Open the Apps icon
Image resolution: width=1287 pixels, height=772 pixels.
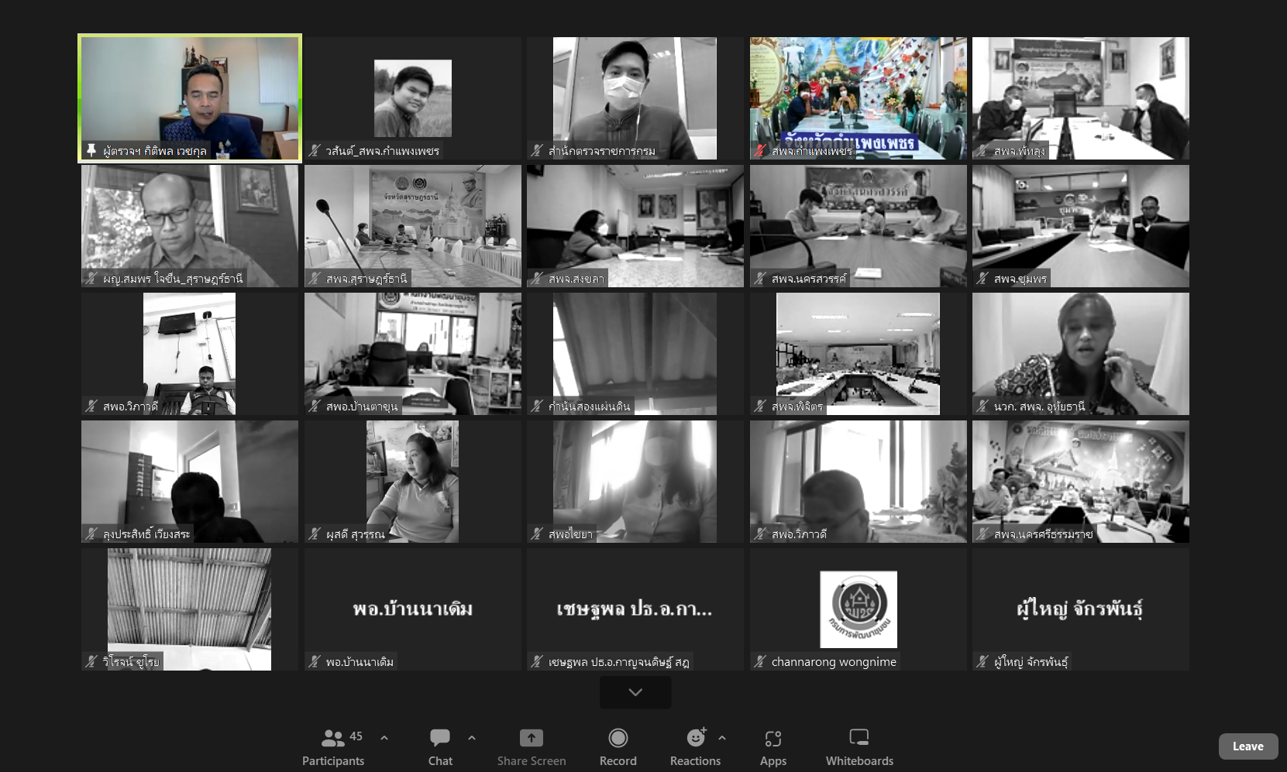[773, 738]
